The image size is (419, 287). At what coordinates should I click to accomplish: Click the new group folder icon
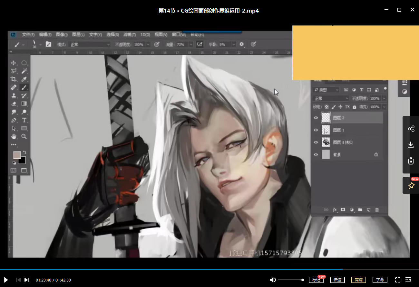(360, 210)
